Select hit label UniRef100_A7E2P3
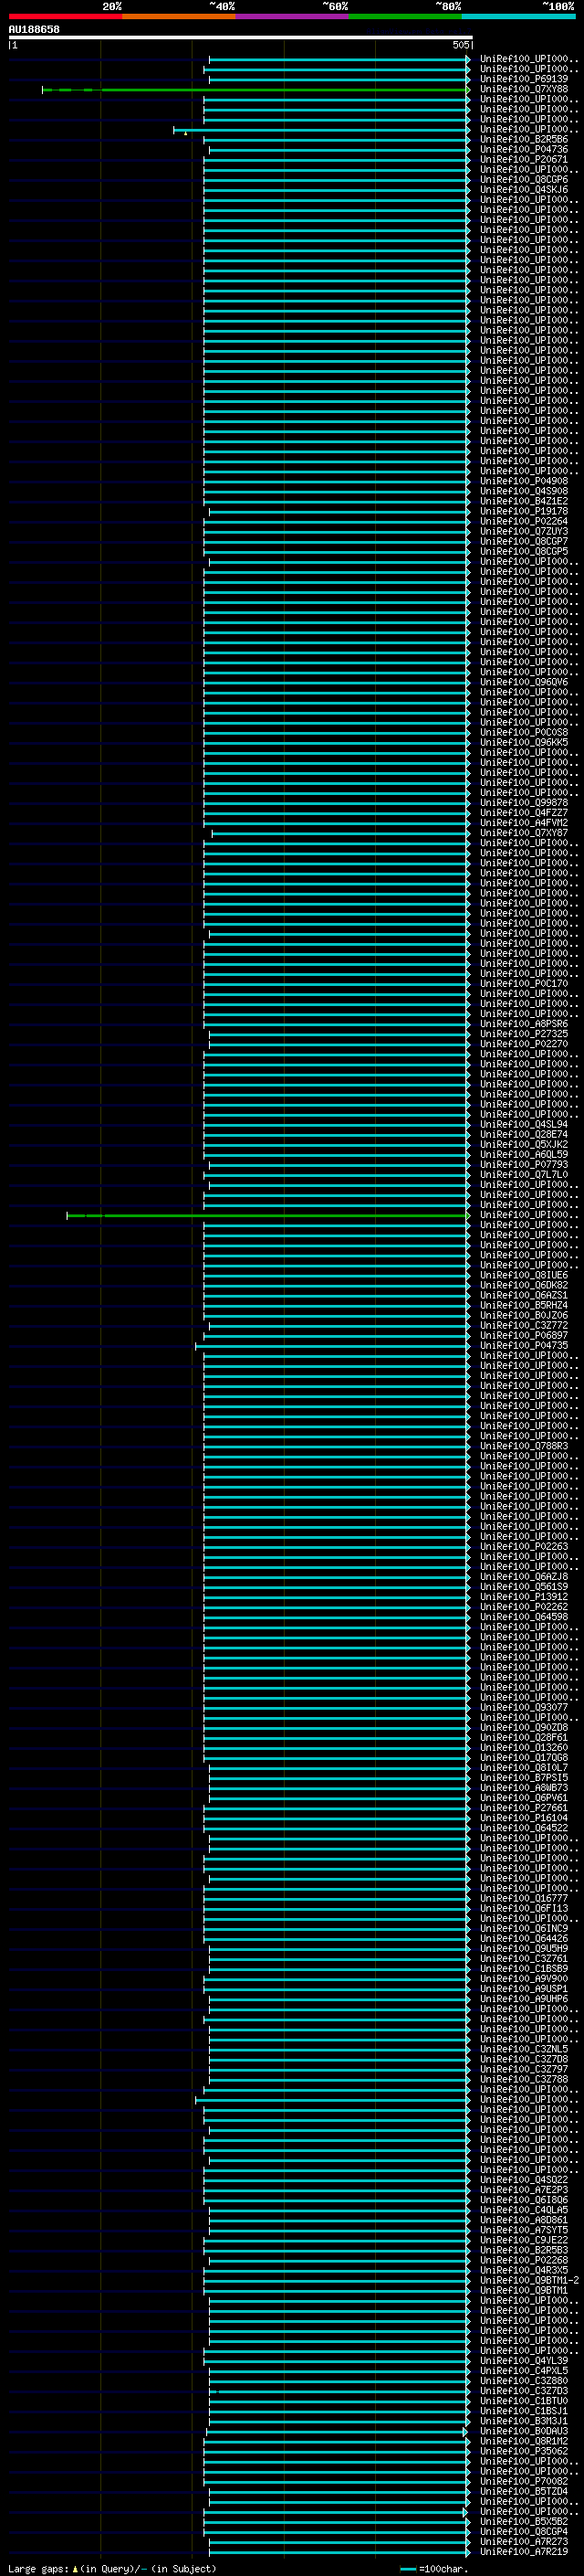Image resolution: width=584 pixels, height=2576 pixels. tap(524, 2189)
